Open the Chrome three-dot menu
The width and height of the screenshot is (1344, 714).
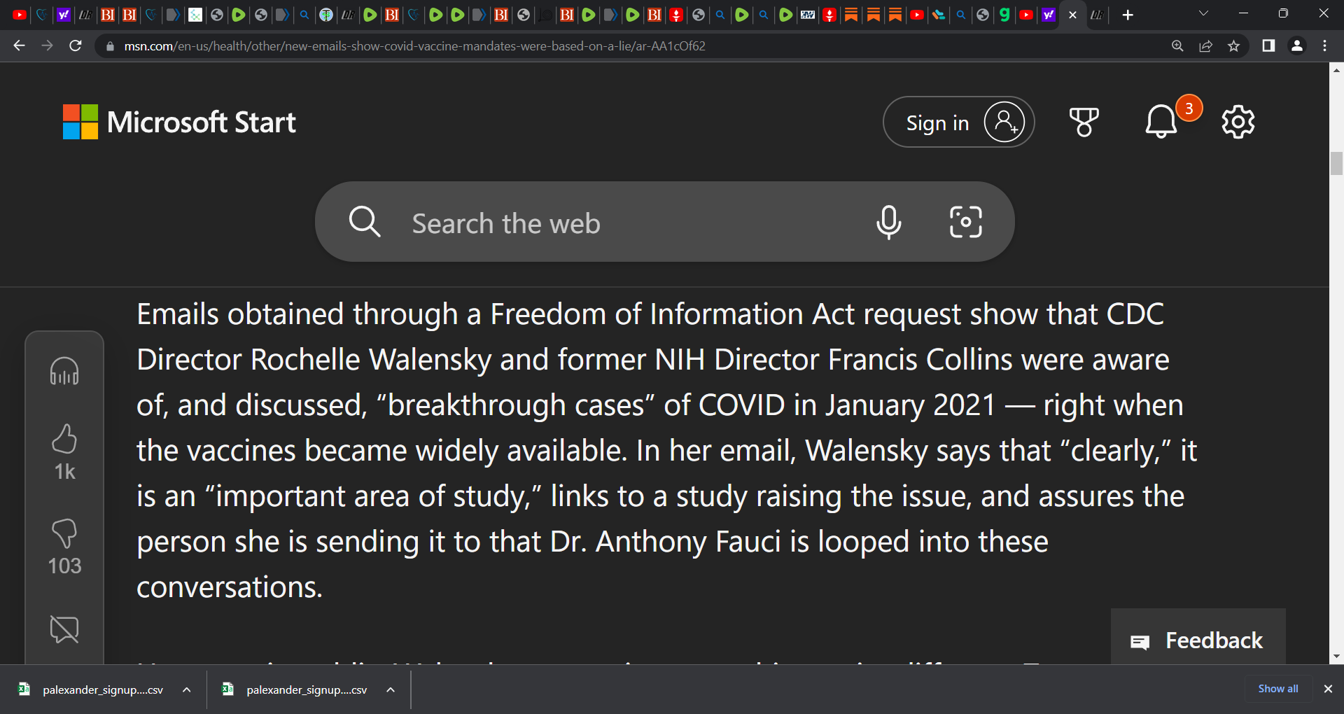click(1324, 46)
